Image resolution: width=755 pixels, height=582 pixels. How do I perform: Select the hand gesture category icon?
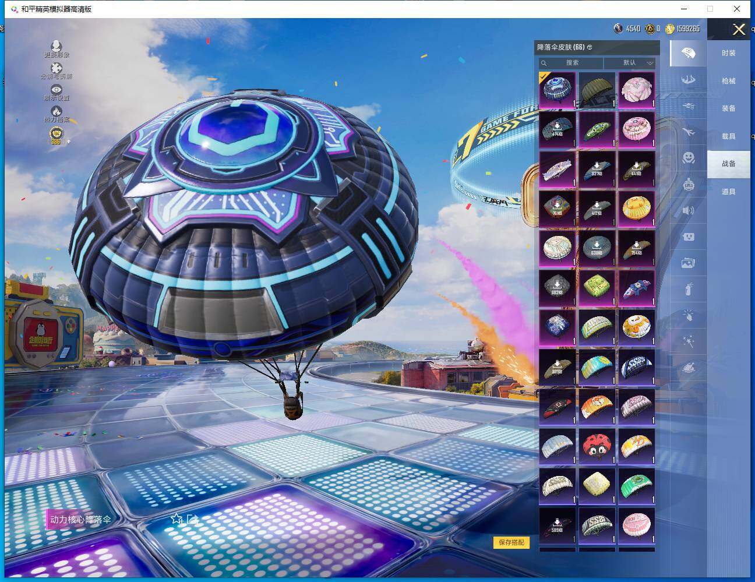pyautogui.click(x=688, y=315)
